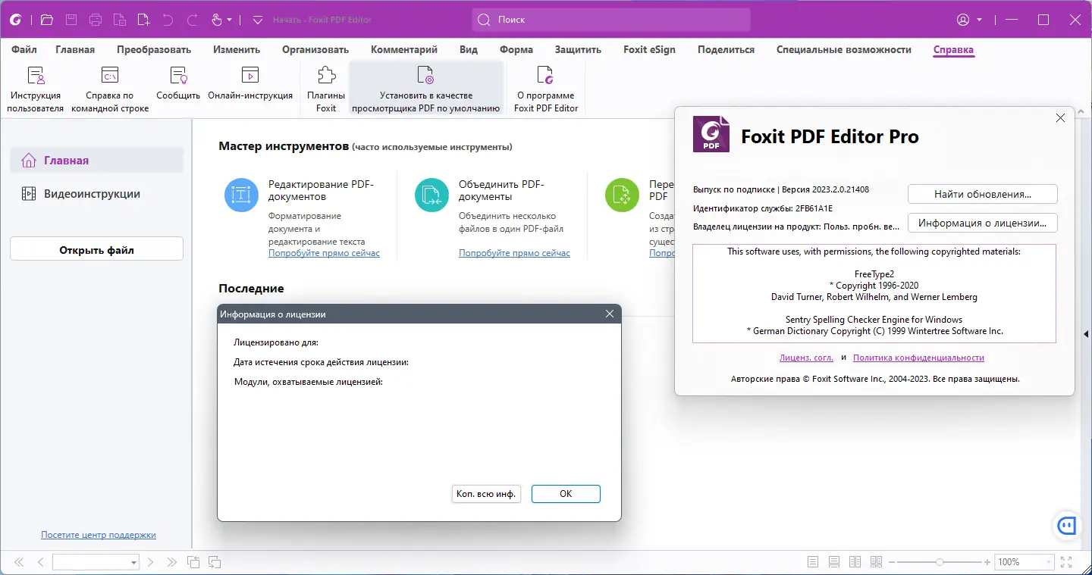
Task: Open the Foxit eSign tab
Action: 649,49
